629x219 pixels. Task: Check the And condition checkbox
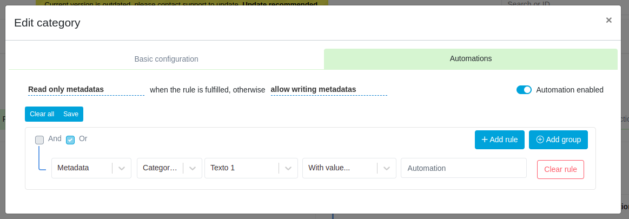coord(39,140)
